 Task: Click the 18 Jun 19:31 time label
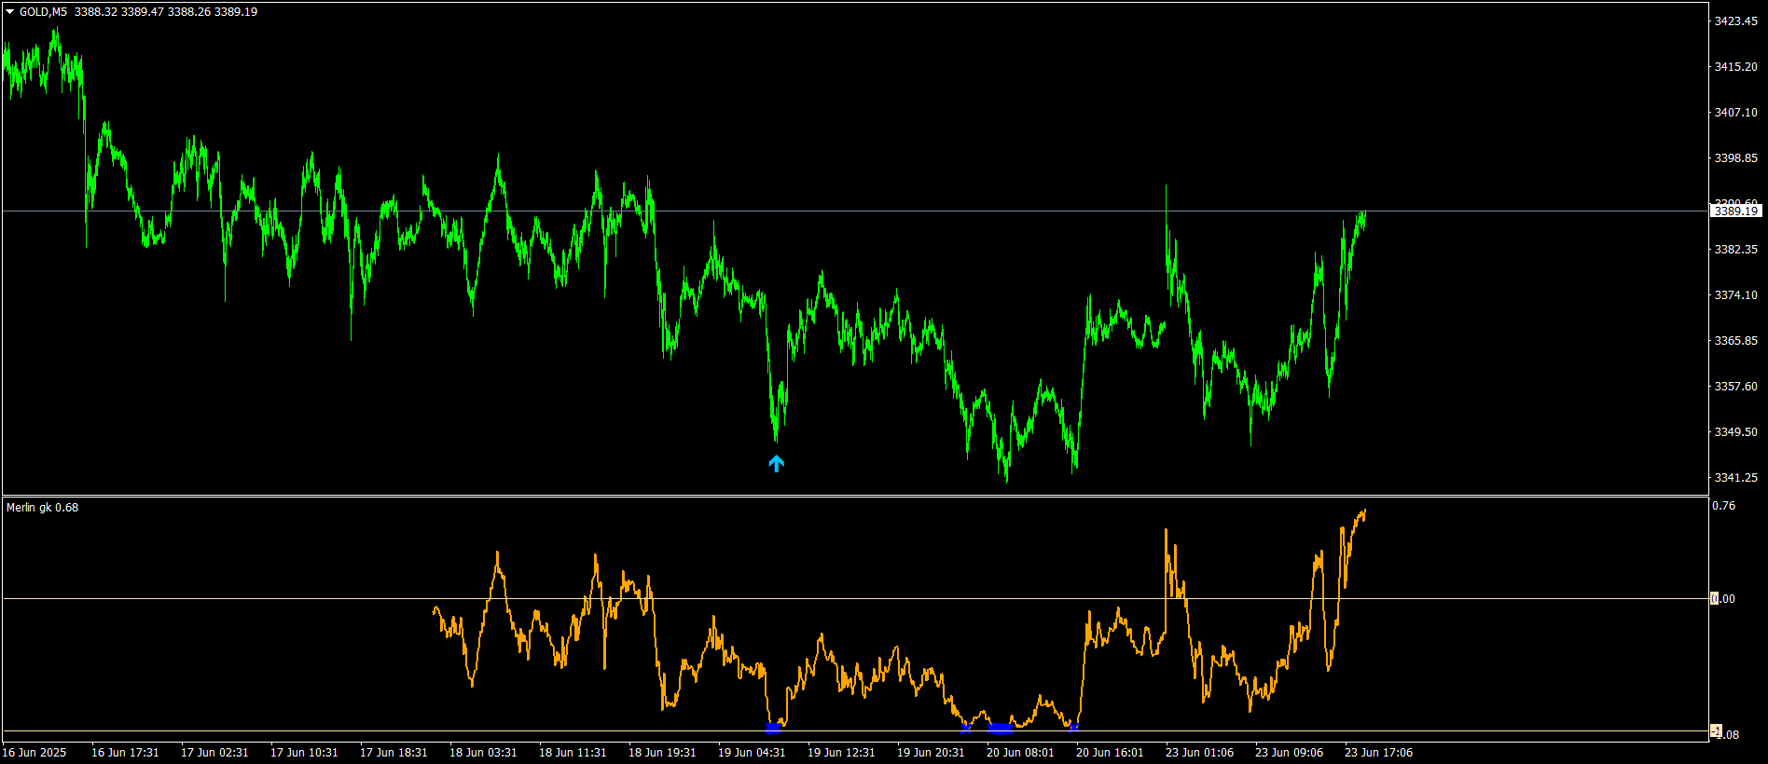tap(662, 753)
